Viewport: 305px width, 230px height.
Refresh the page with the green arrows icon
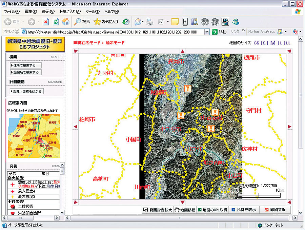click(56, 22)
